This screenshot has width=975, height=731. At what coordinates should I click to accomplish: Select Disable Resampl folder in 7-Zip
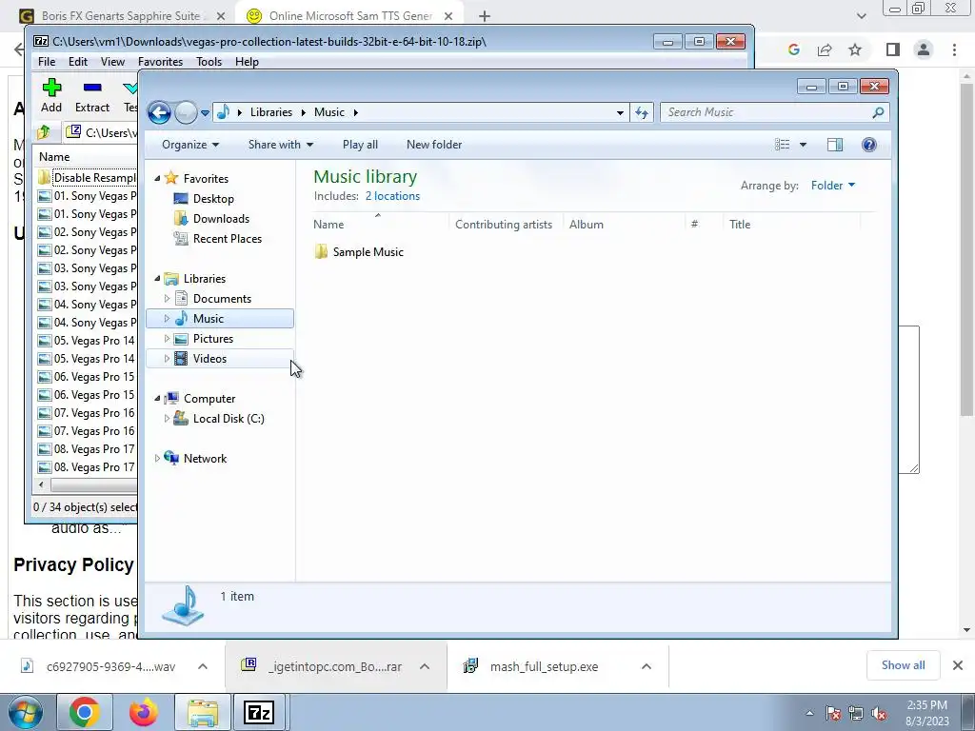pyautogui.click(x=87, y=178)
